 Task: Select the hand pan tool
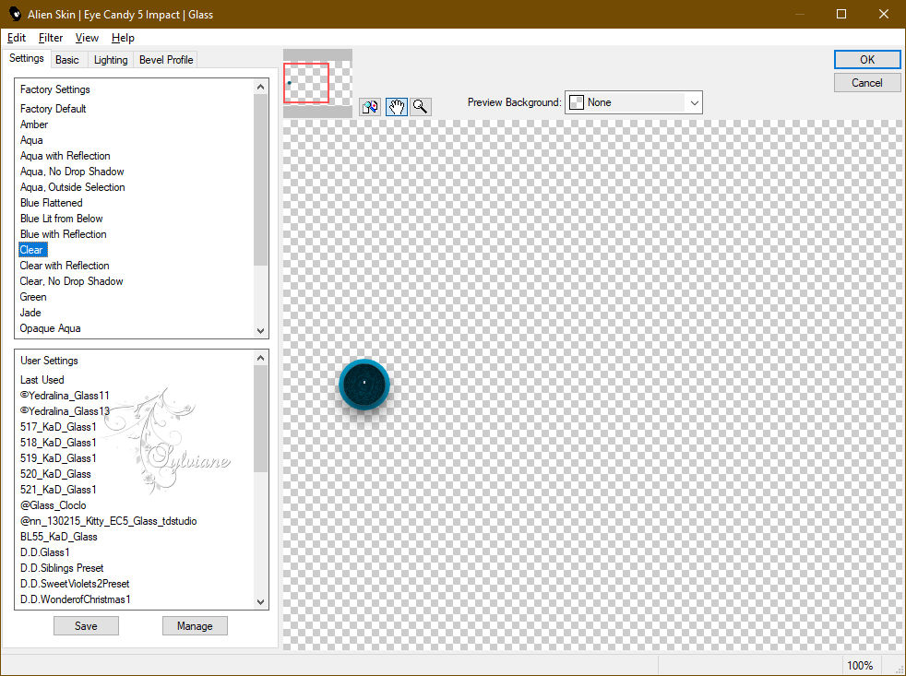pyautogui.click(x=396, y=107)
